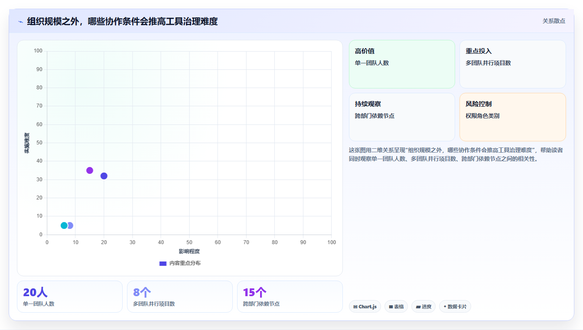
Task: Click the 实施难度 y-axis title
Action: 27,143
